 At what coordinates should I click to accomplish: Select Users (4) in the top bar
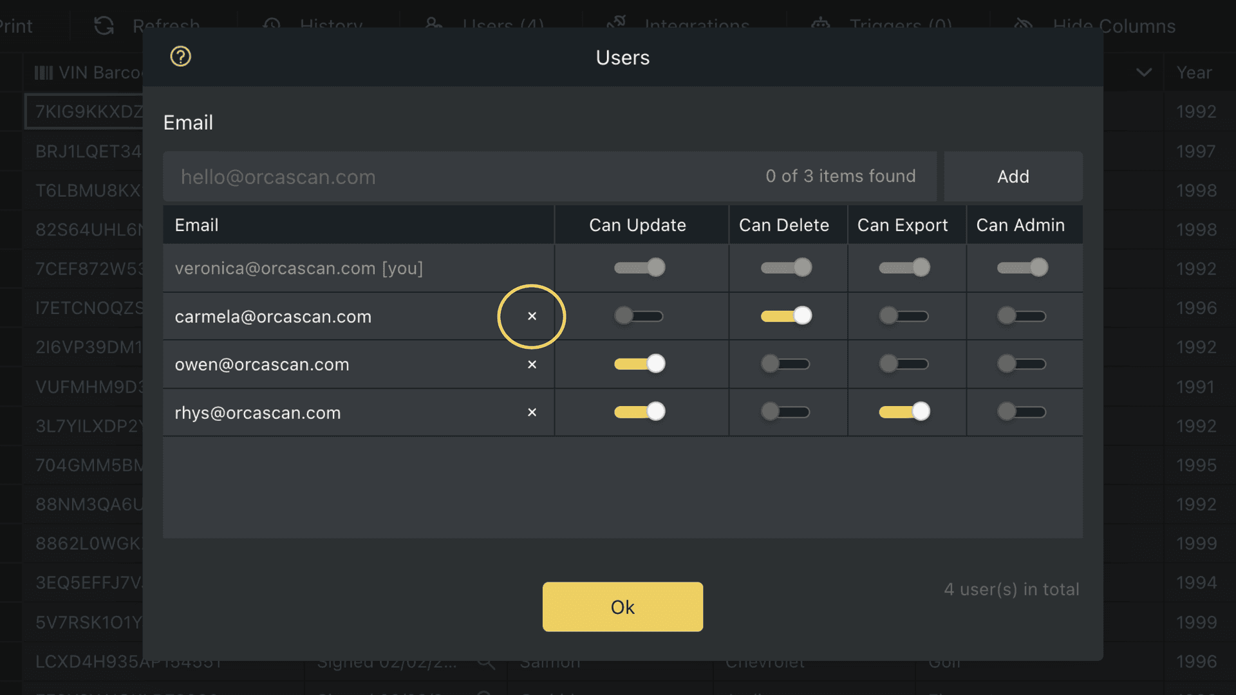pyautogui.click(x=502, y=26)
